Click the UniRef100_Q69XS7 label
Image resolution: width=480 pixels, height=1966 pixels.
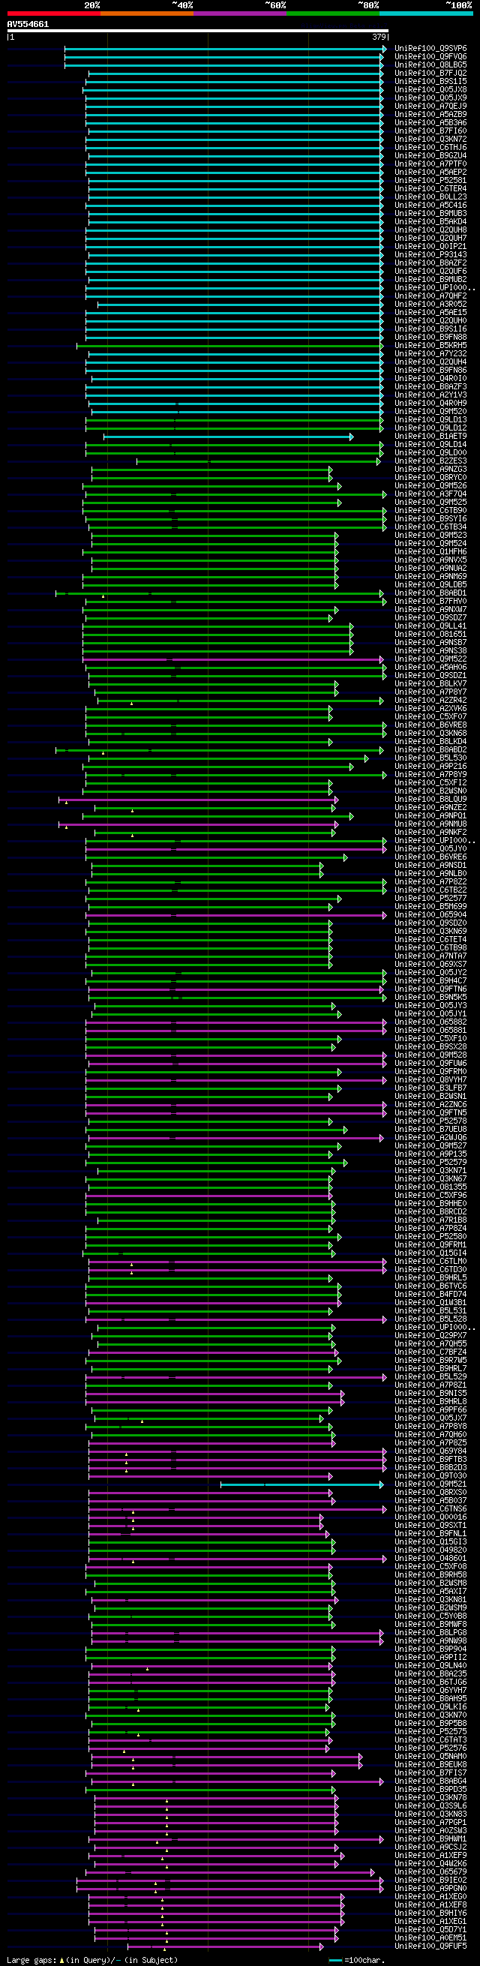(x=430, y=965)
